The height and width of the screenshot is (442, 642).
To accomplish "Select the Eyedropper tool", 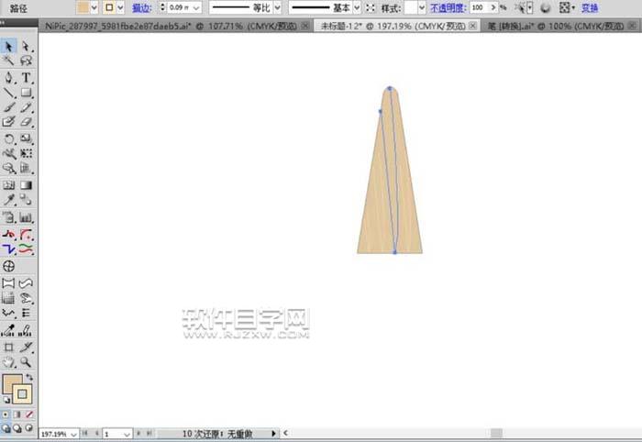I will pyautogui.click(x=8, y=200).
